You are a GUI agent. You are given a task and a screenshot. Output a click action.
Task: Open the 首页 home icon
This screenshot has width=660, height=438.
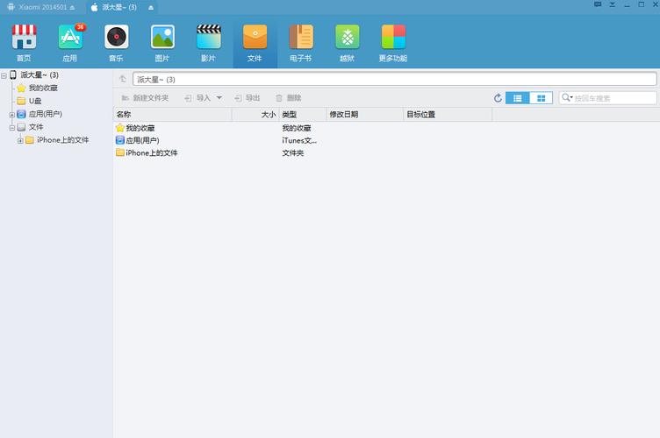click(24, 42)
